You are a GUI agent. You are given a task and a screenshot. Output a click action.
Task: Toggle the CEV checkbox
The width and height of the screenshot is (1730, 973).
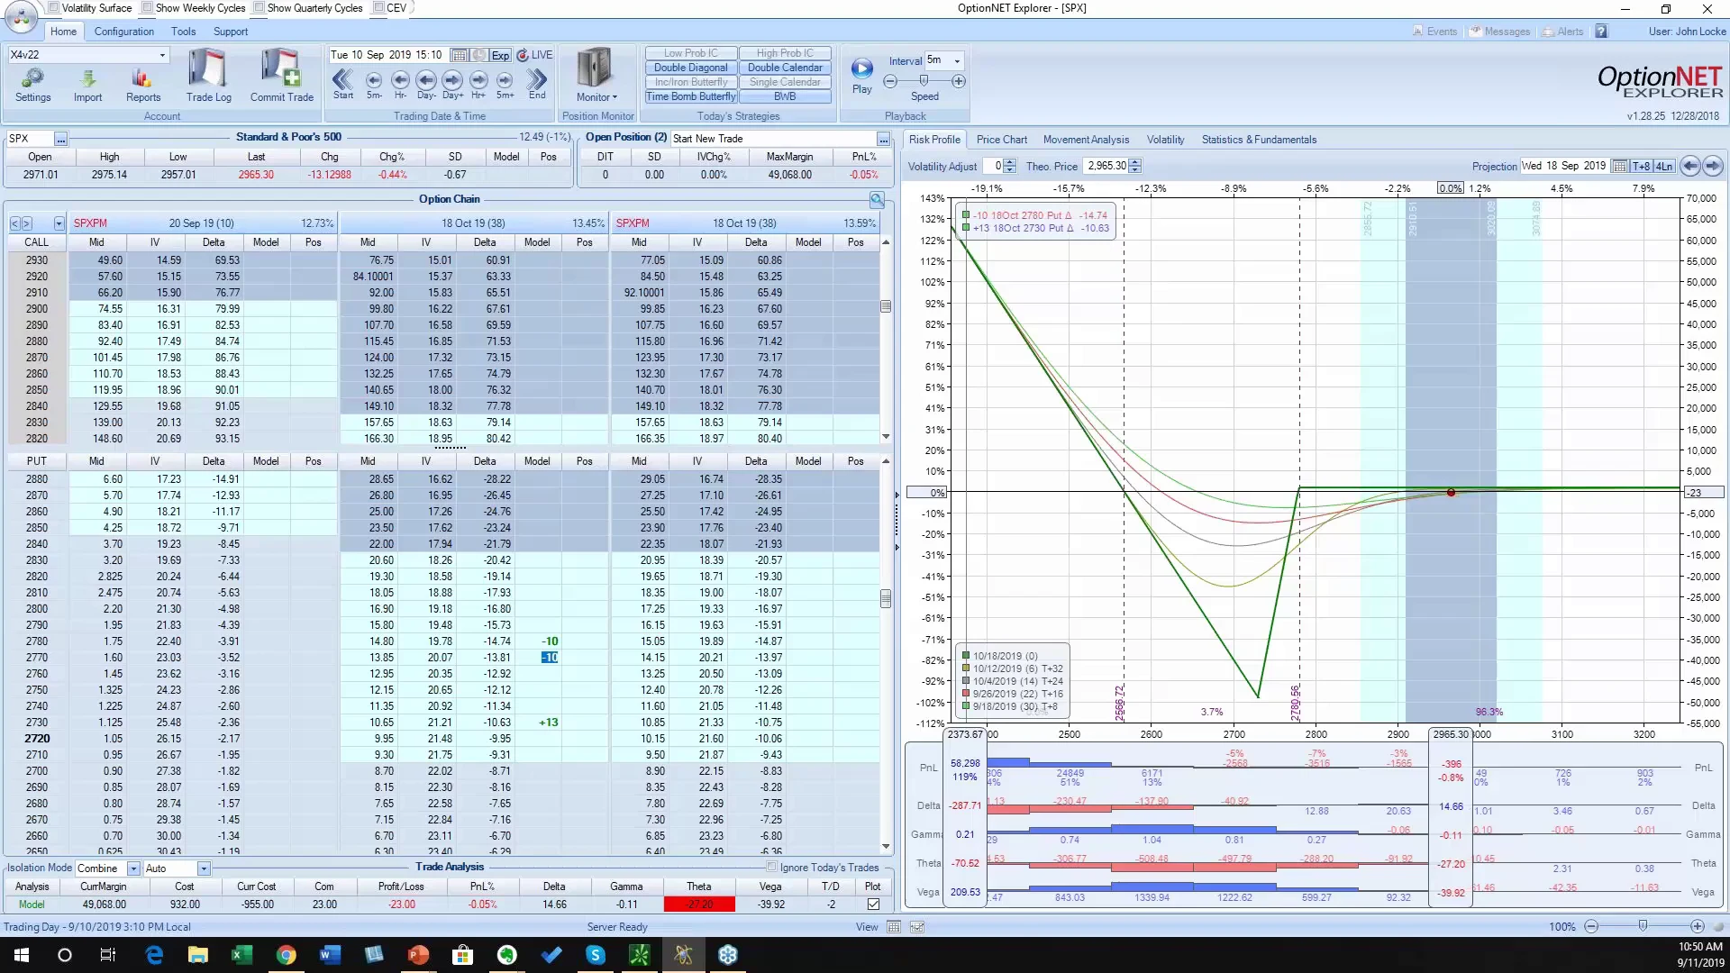click(378, 8)
